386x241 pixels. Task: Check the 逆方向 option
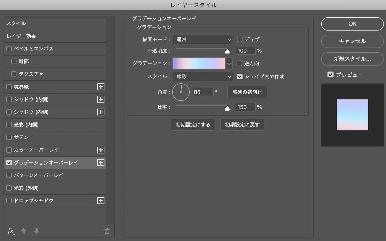[240, 63]
